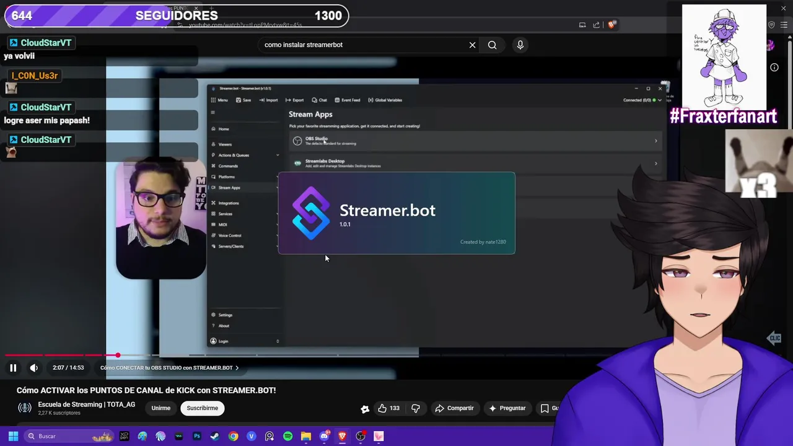Move the red video progress bar handle
Screen dimensions: 793x446
tap(118, 355)
